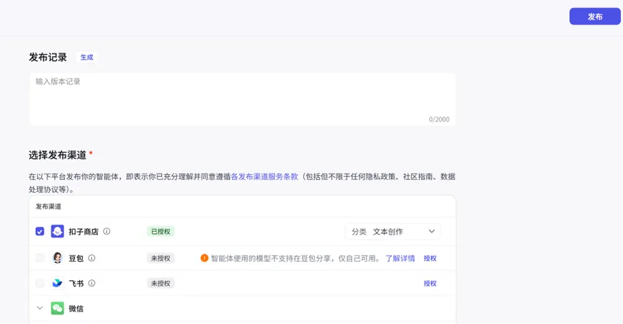
Task: Click 未授权 tag in 飞书 row
Action: [161, 284]
